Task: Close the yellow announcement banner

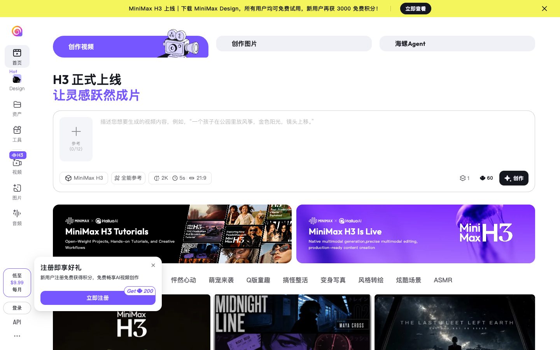Action: coord(544,9)
